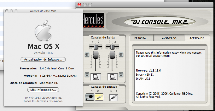215x111 pixels.
Task: Click the volume fader for output 3-4
Action: click(x=112, y=55)
